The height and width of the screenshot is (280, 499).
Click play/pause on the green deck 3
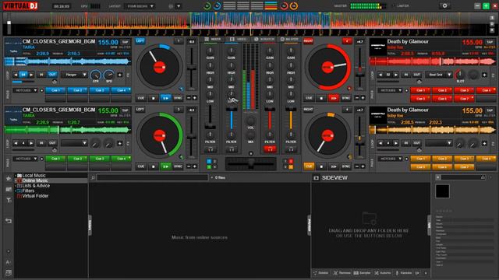click(165, 166)
